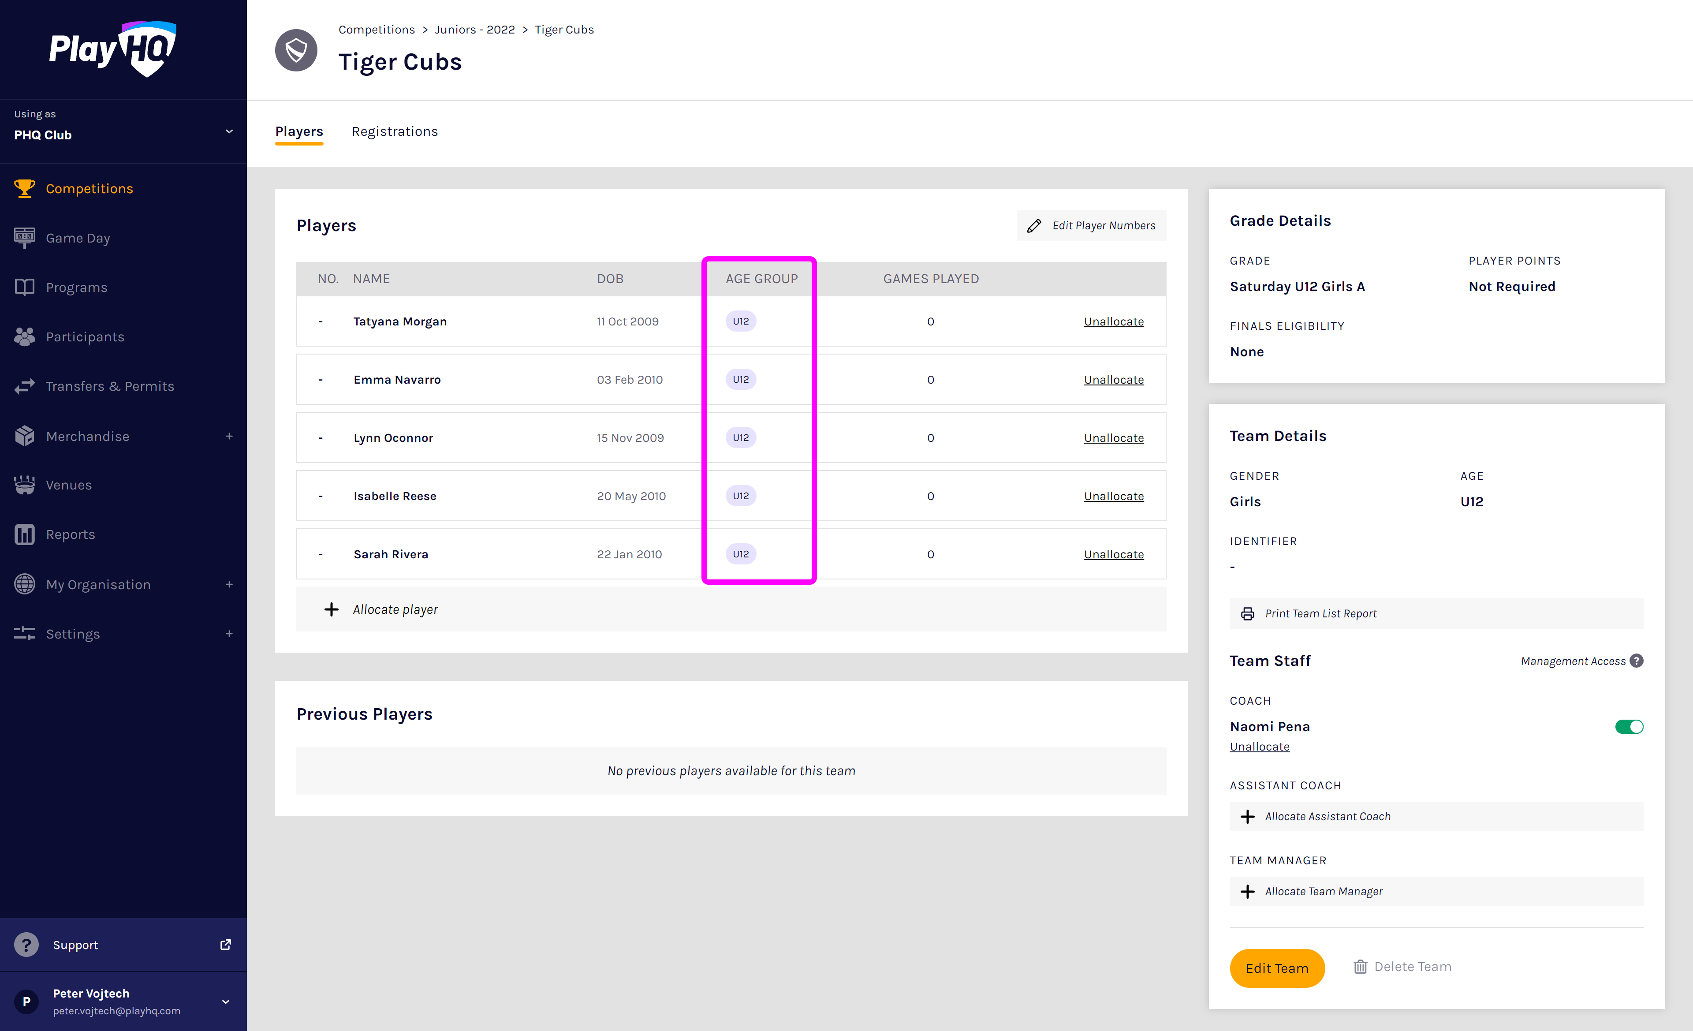
Task: Expand the PHQ Club organisation dropdown
Action: click(229, 131)
